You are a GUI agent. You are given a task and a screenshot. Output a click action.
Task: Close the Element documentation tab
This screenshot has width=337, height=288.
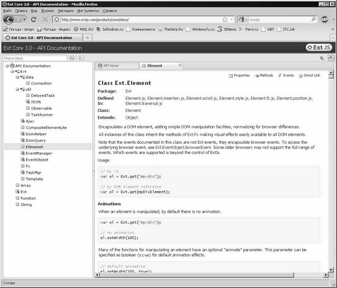point(180,65)
